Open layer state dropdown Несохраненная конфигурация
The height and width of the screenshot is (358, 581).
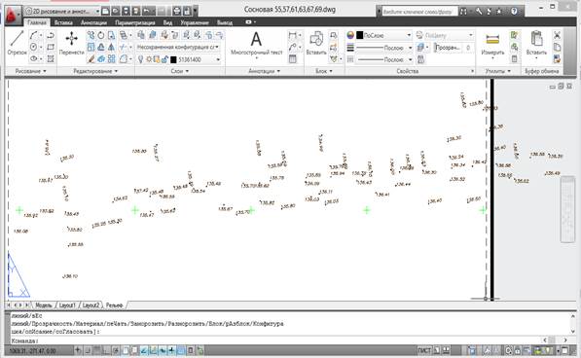[178, 48]
